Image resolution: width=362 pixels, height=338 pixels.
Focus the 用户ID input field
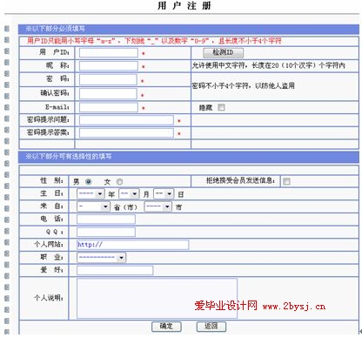tap(109, 52)
